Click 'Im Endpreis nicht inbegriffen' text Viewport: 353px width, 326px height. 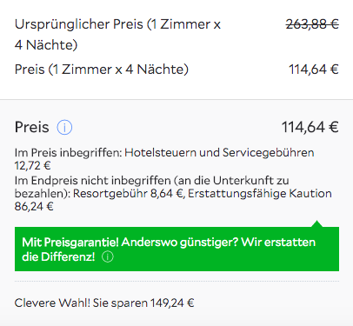tap(93, 181)
